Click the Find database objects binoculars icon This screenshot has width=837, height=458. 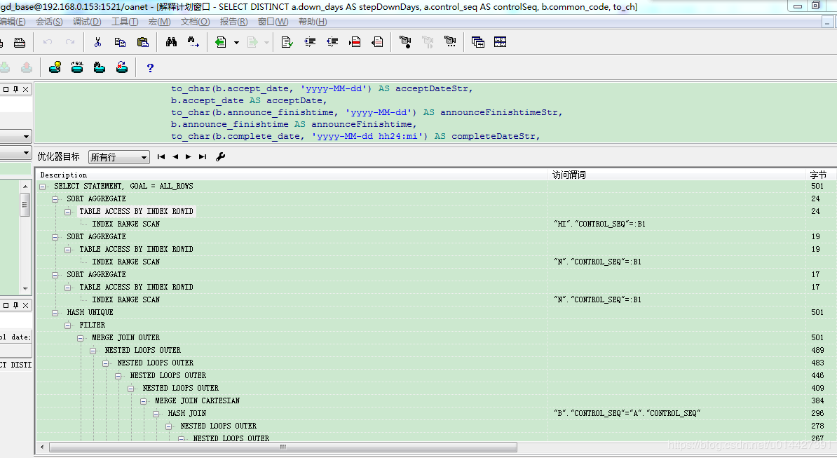(x=100, y=68)
